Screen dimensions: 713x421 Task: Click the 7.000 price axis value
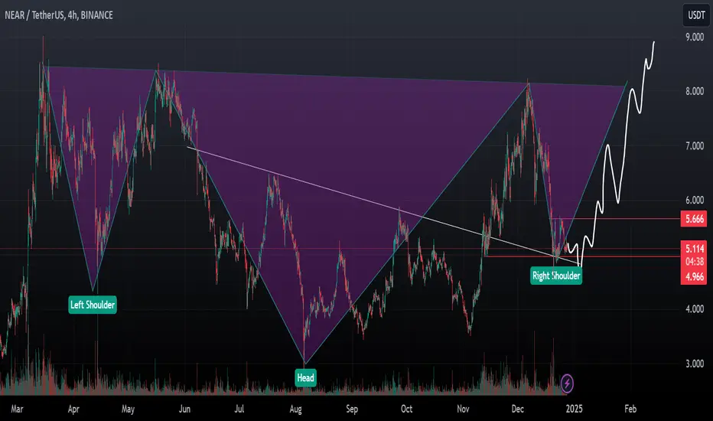(x=695, y=146)
